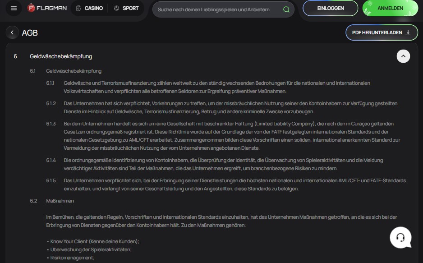Click the download arrow icon in PDF button
Viewport: 423px width, 263px height.
click(x=409, y=32)
